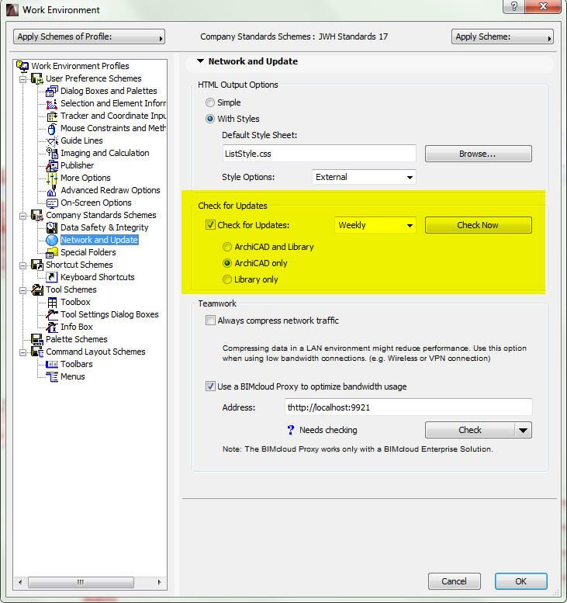
Task: Collapse Shortcut Schemes tree node
Action: pos(23,265)
